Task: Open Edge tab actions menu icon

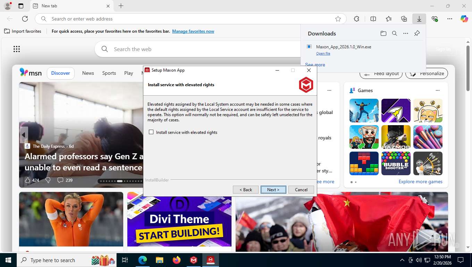Action: coord(21,6)
